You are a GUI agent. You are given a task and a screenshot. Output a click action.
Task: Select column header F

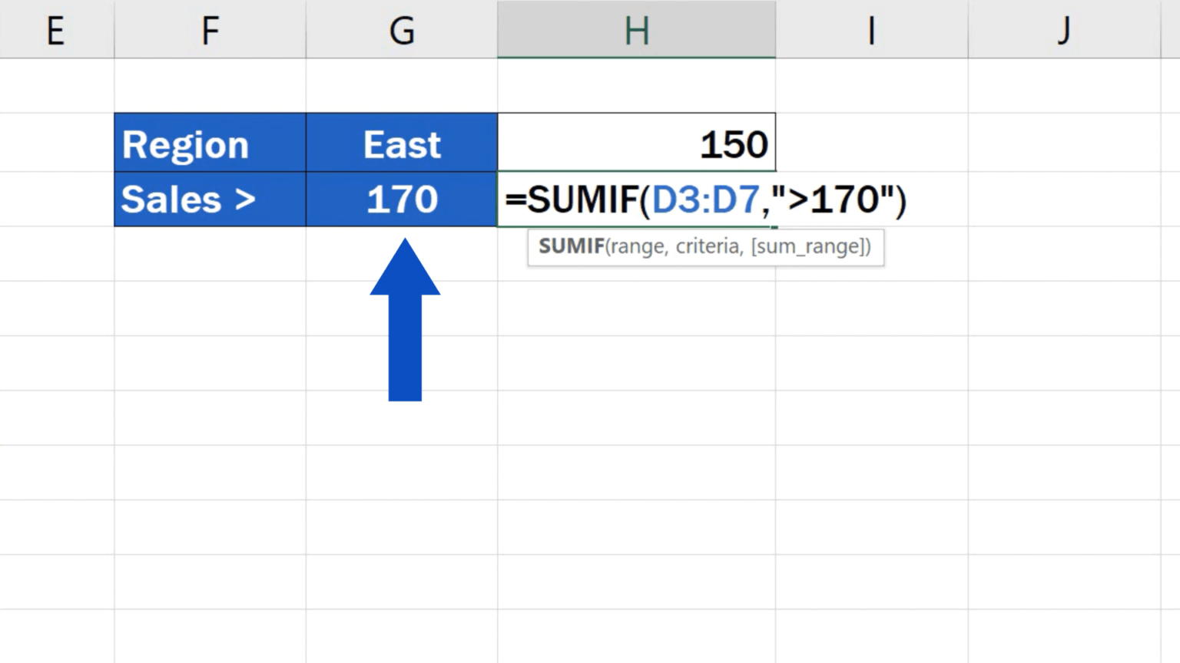tap(209, 31)
